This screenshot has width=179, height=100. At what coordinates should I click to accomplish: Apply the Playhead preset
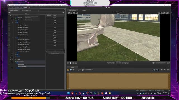55,24
